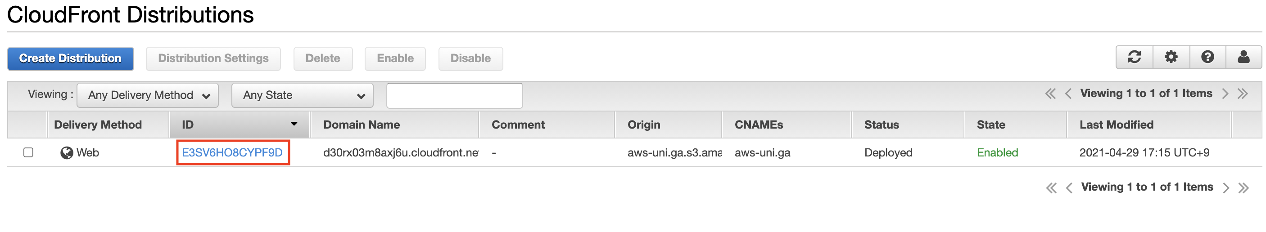Go to previous page in top pagination
Viewport: 1266px width, 232px height.
(1068, 94)
